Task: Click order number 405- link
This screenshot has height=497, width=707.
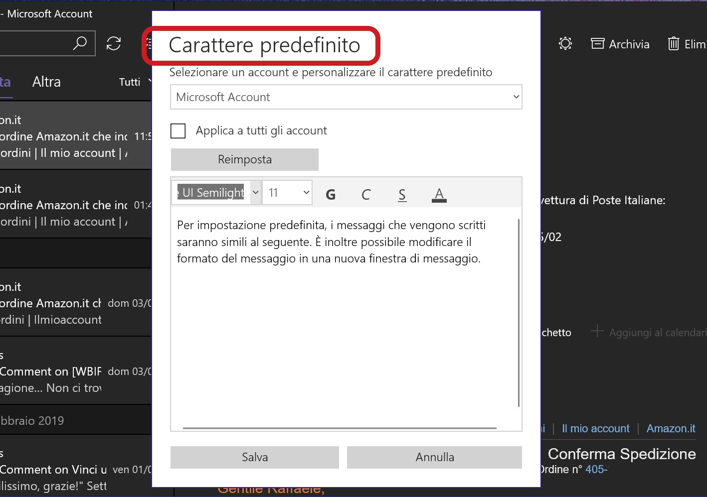Action: [x=596, y=469]
